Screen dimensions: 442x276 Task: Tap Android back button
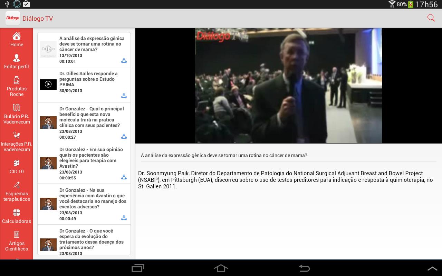pyautogui.click(x=304, y=268)
